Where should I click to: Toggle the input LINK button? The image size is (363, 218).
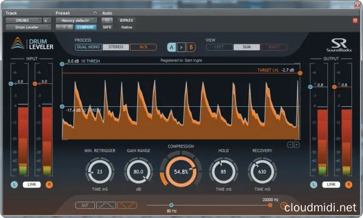(31, 184)
